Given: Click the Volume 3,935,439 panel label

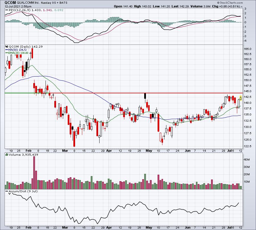Looking at the screenshot, I should (x=23, y=155).
